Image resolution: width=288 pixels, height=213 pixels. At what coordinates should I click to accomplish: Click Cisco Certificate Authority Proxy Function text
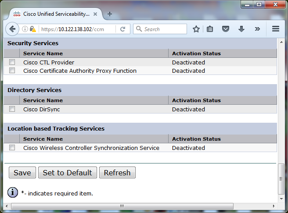tap(80, 71)
